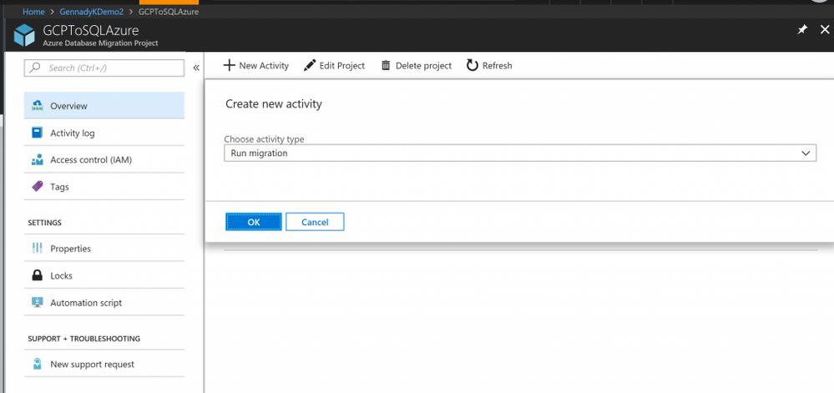Open the Properties settings

[x=104, y=249]
